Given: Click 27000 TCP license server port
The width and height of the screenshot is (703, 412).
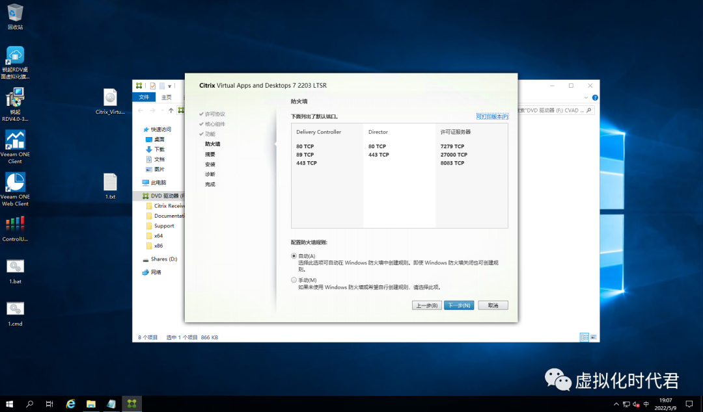Looking at the screenshot, I should click(x=454, y=155).
